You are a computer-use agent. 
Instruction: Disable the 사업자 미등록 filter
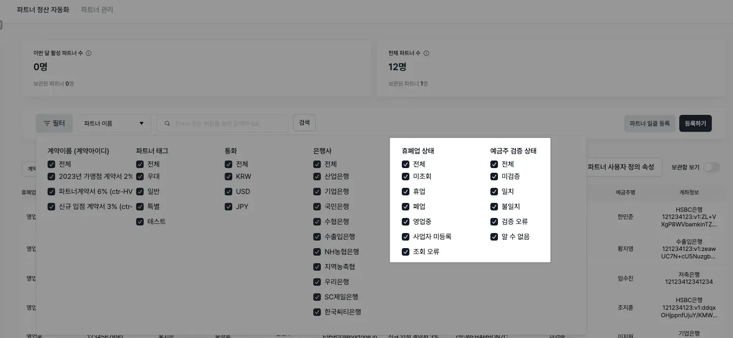tap(406, 236)
